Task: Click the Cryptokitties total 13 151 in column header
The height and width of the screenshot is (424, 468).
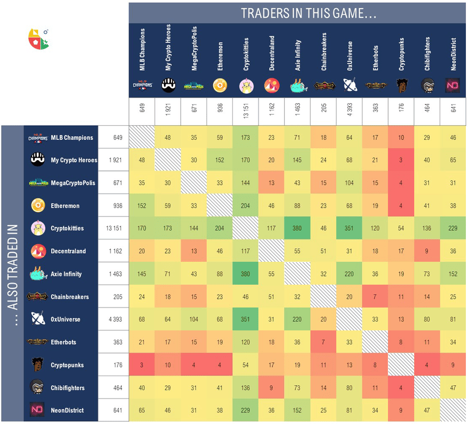Action: (x=246, y=112)
